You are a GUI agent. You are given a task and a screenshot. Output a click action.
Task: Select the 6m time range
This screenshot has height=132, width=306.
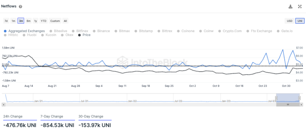click(28, 21)
